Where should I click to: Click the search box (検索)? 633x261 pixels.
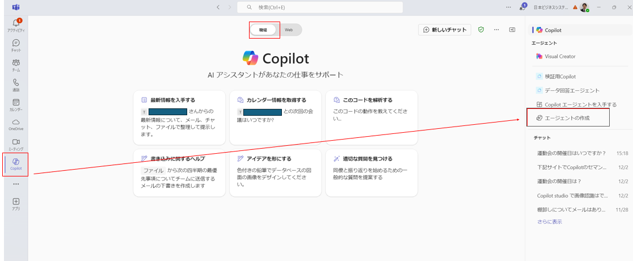coord(320,7)
